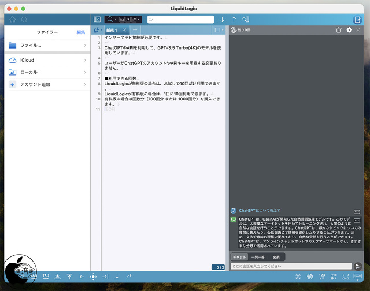Open ChatGPT panel settings gear

click(349, 30)
